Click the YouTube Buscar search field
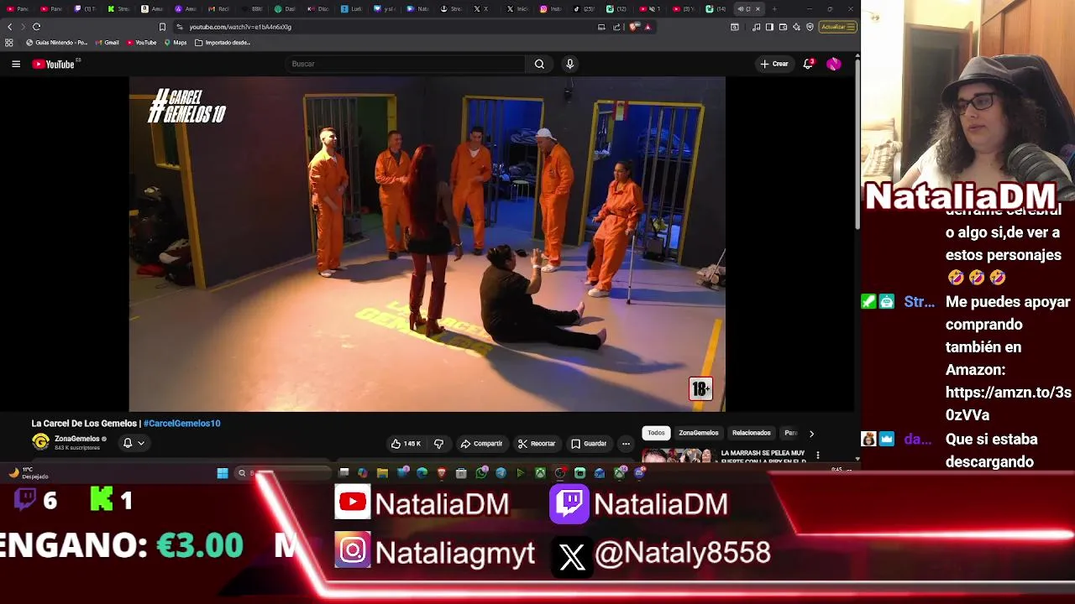 tap(406, 64)
